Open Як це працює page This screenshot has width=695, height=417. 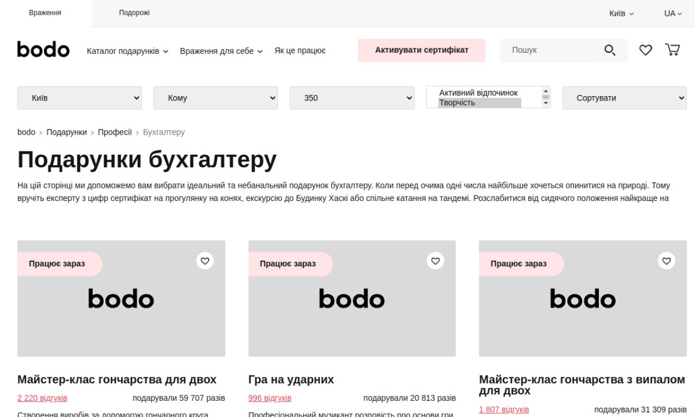point(300,51)
